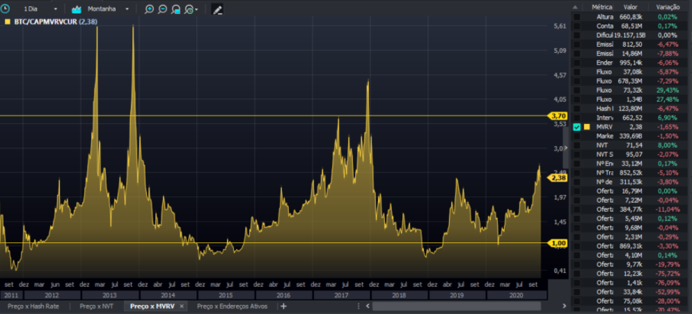This screenshot has height=314, width=692.
Task: Sort by the Variação column header
Action: point(668,7)
